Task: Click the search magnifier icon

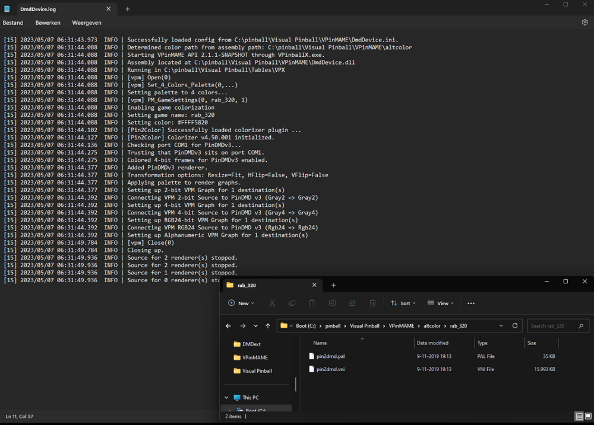Action: pyautogui.click(x=581, y=326)
